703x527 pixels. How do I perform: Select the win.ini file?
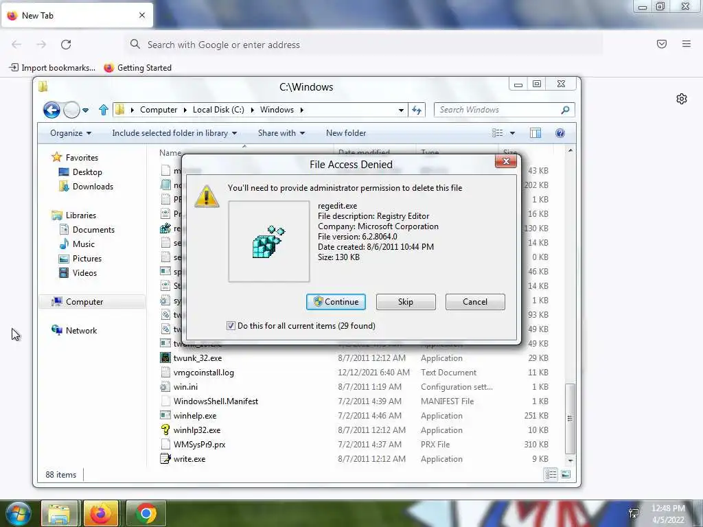[185, 387]
